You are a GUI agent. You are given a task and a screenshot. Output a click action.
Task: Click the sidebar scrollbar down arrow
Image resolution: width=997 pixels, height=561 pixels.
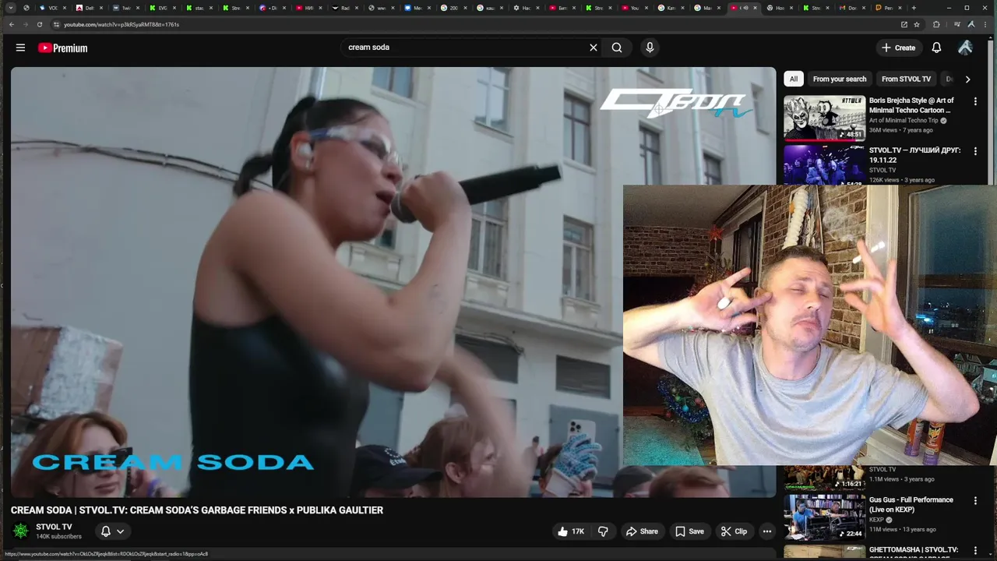992,555
